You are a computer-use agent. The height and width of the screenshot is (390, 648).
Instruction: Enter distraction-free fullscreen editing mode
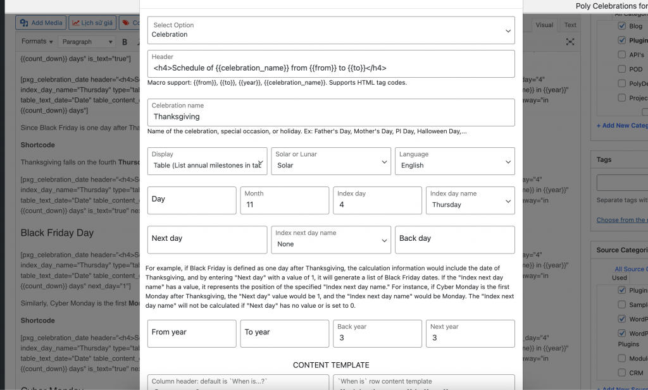pos(570,41)
